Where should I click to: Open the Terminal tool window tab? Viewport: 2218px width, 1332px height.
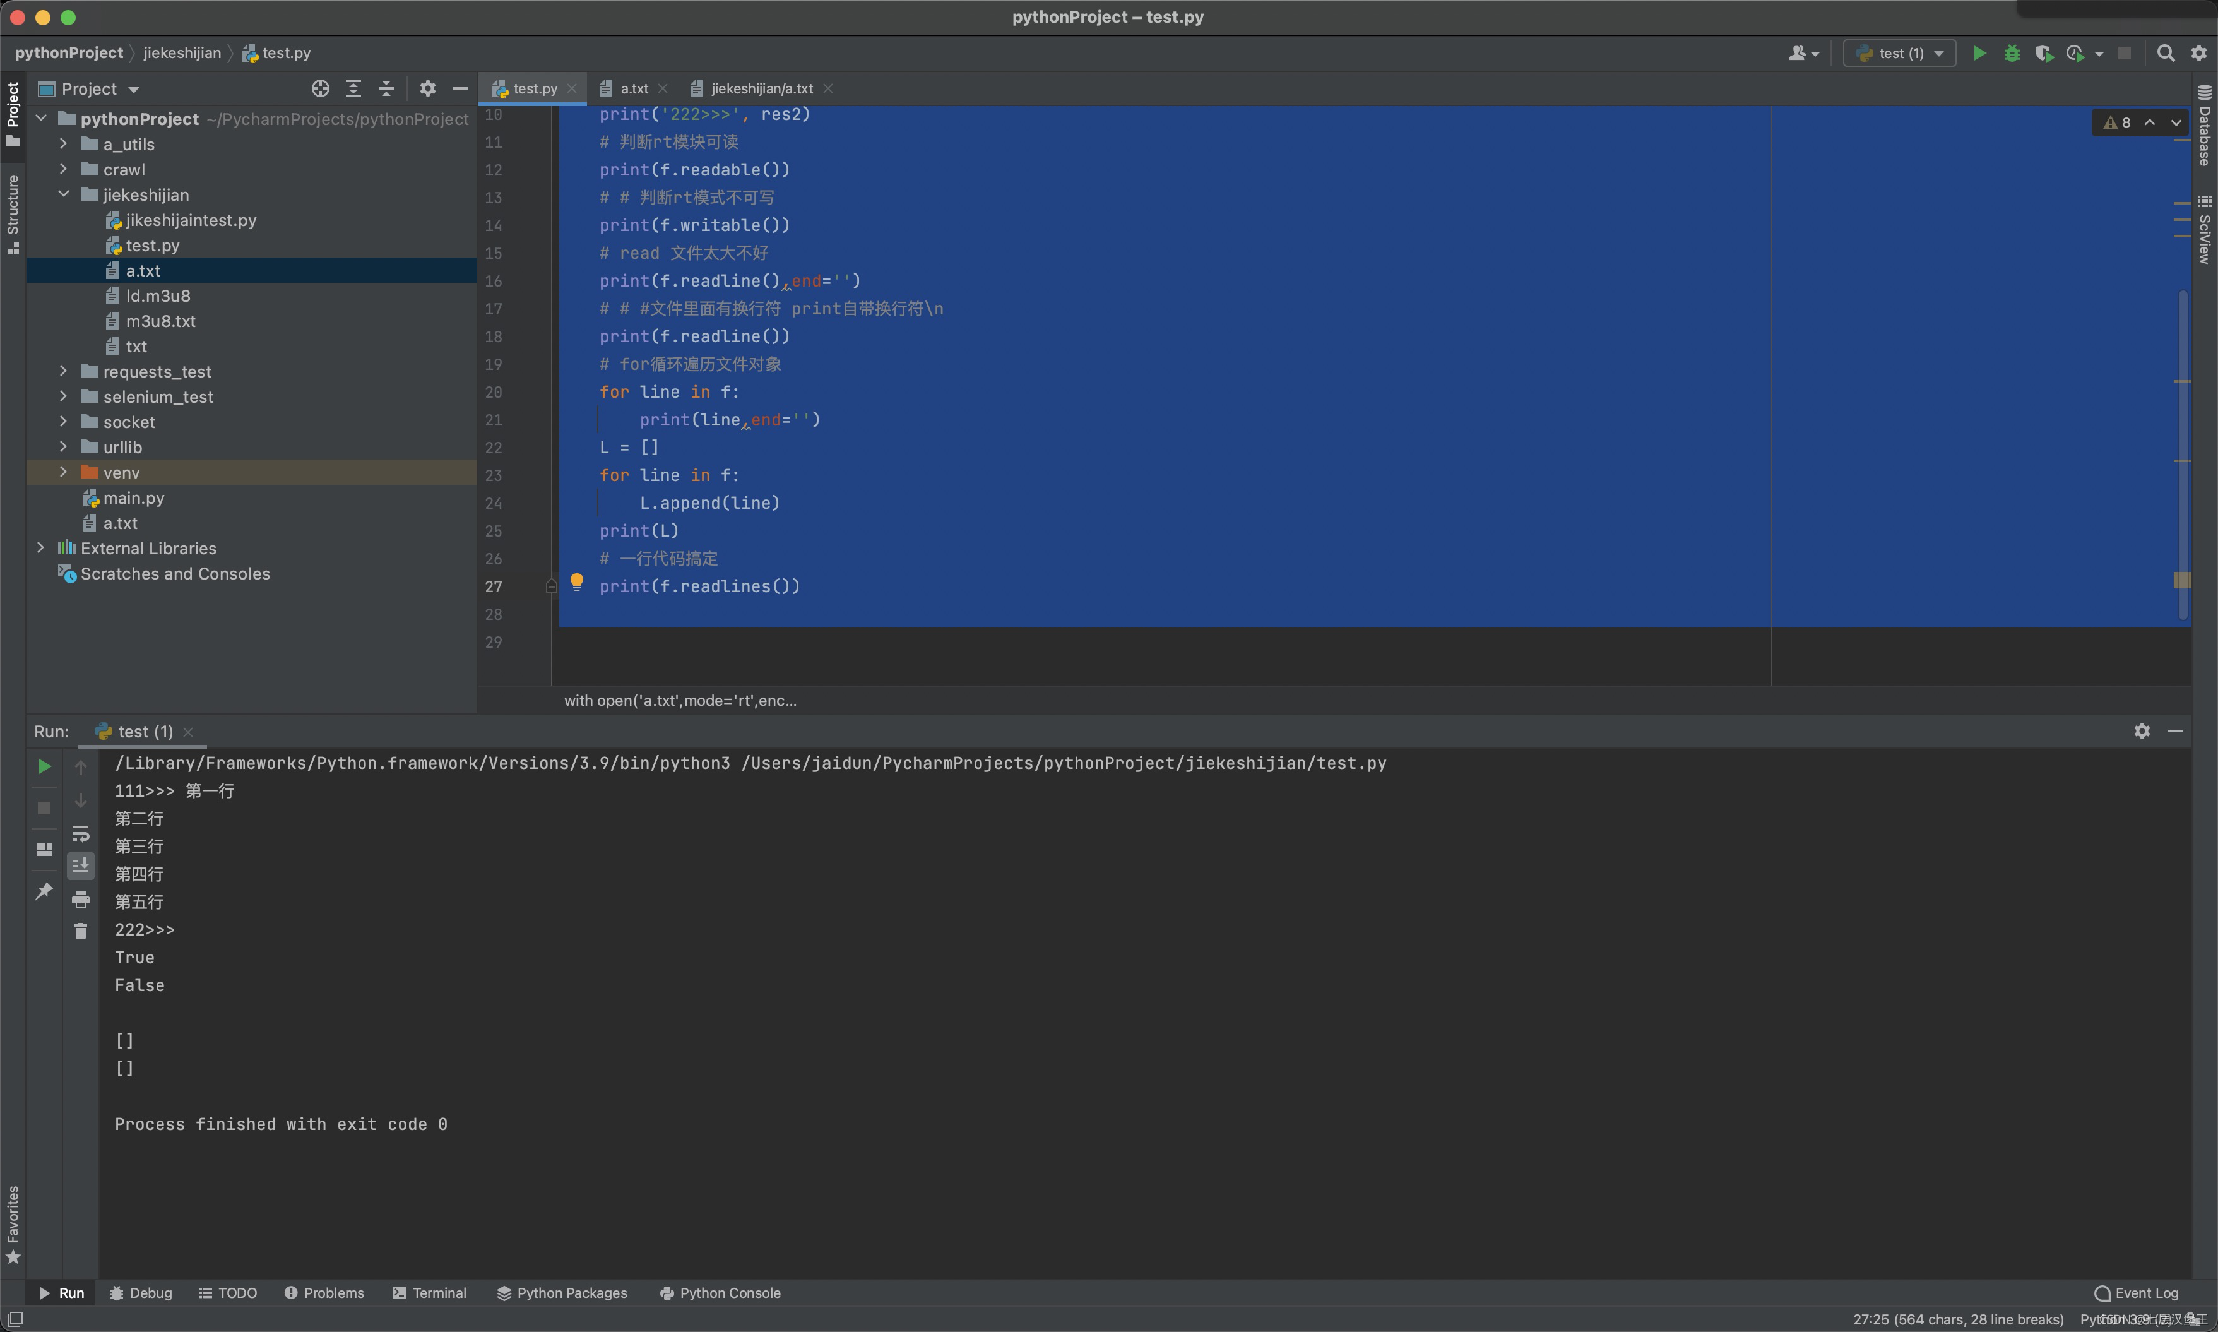tap(430, 1292)
